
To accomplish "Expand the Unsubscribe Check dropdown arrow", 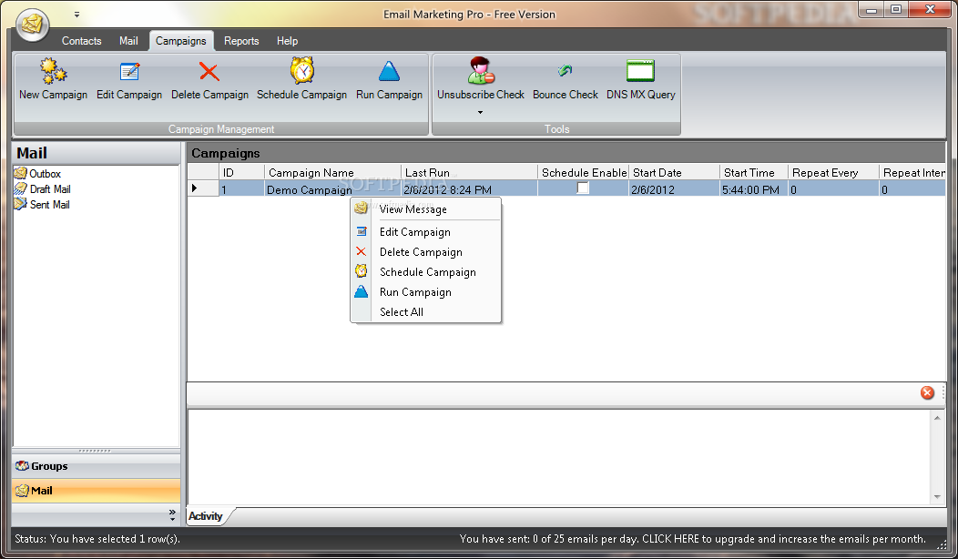I will [x=480, y=112].
